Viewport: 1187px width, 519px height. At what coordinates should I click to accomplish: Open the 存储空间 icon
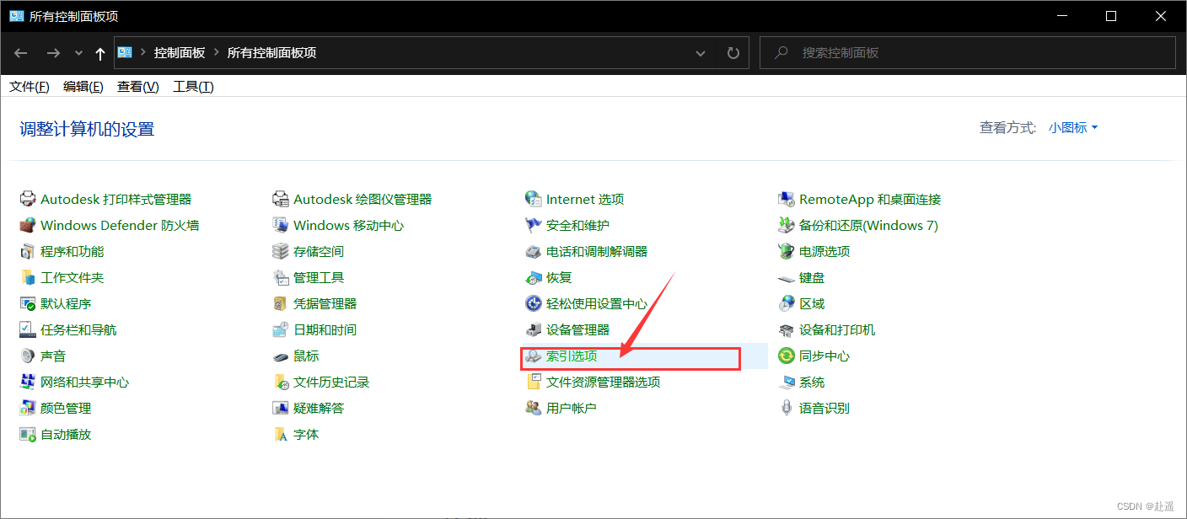coord(281,252)
